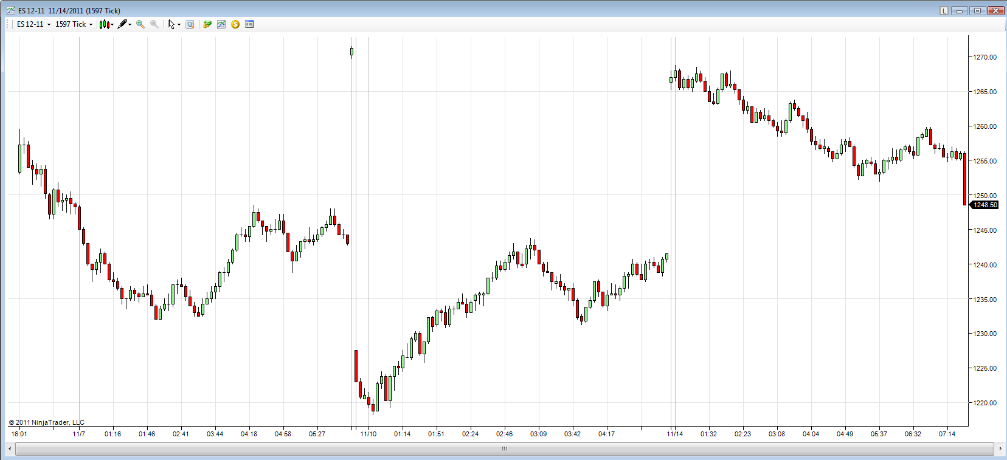Viewport: 1007px width, 460px height.
Task: Expand the arrow beside the pen tool
Action: click(130, 25)
